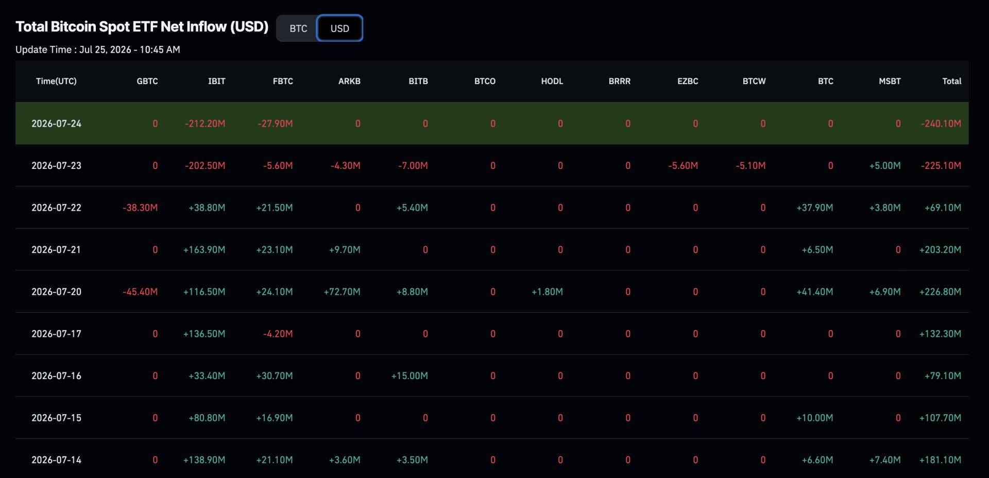Viewport: 989px width, 478px height.
Task: Click the EZBC -5.60M value
Action: pos(683,166)
